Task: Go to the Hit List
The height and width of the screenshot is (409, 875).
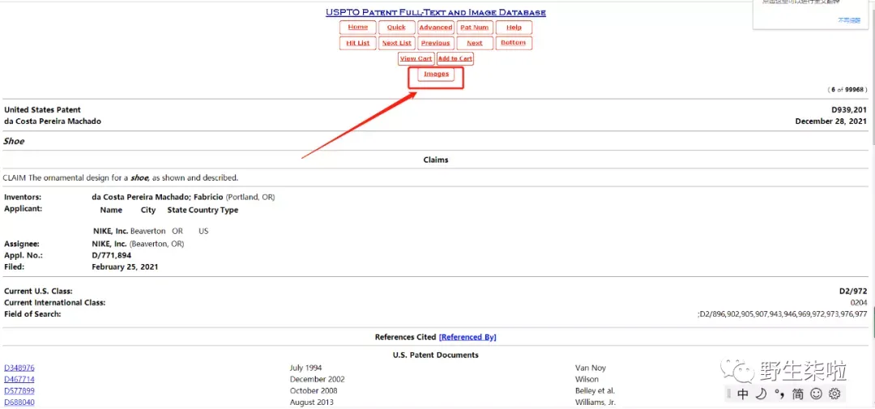Action: click(358, 43)
